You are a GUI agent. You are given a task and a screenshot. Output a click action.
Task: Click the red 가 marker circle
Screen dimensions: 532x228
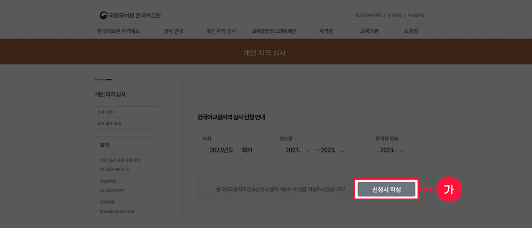coord(449,189)
